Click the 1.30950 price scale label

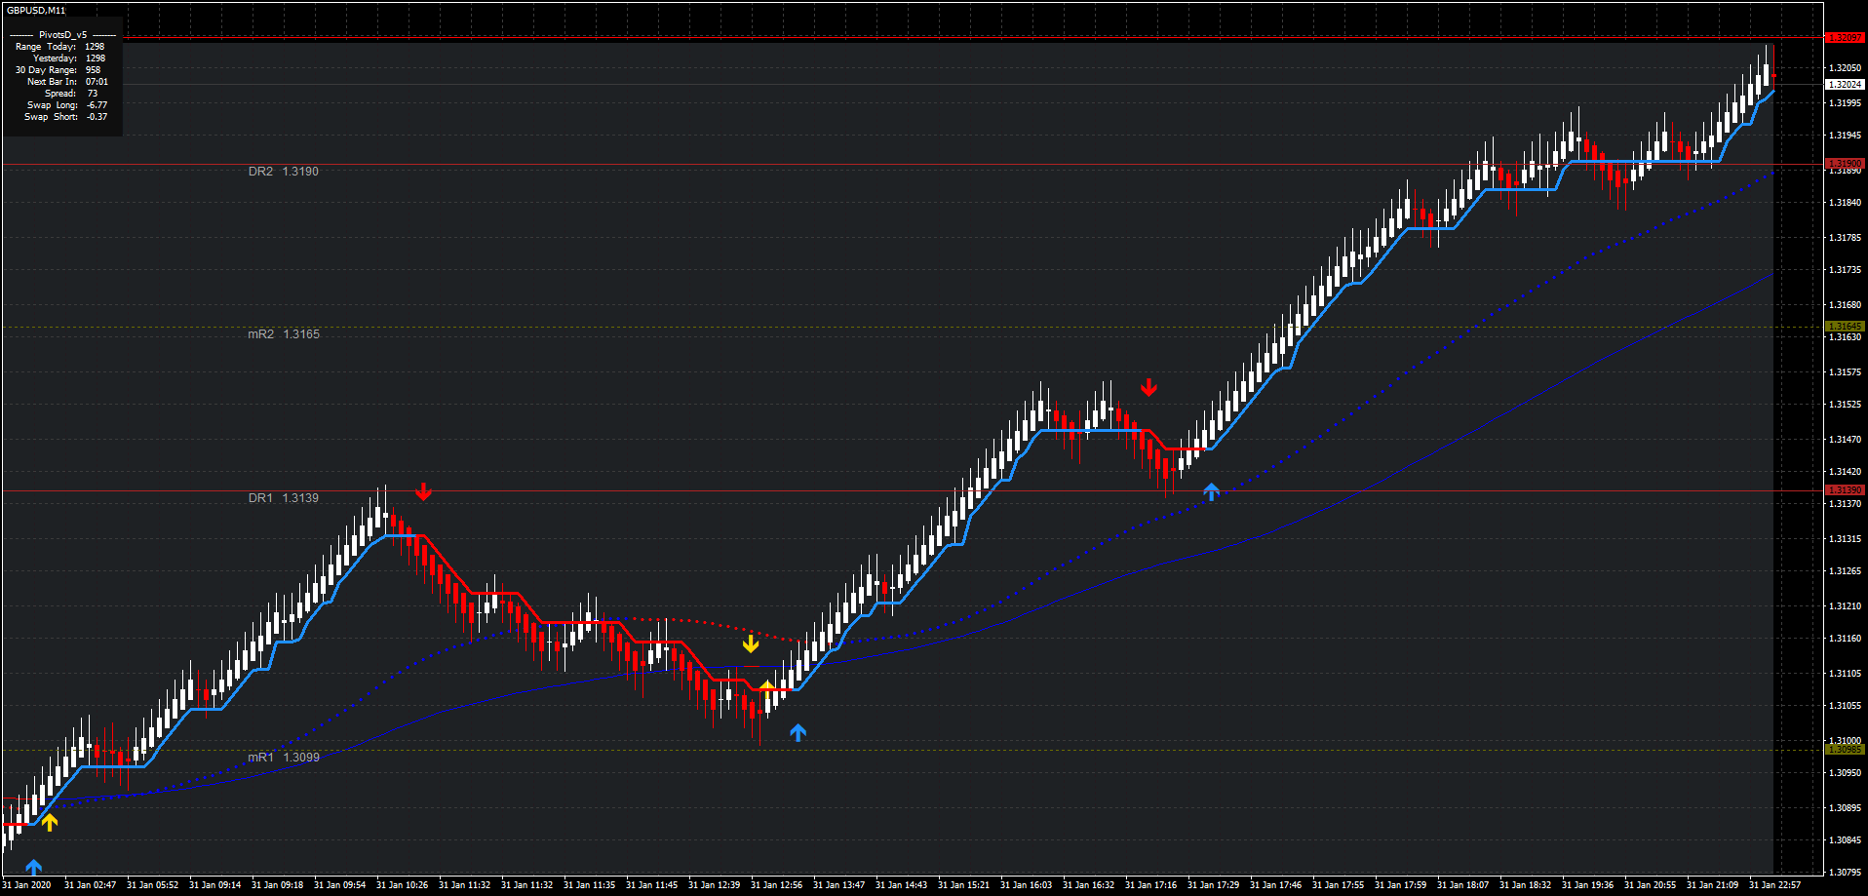[1845, 773]
